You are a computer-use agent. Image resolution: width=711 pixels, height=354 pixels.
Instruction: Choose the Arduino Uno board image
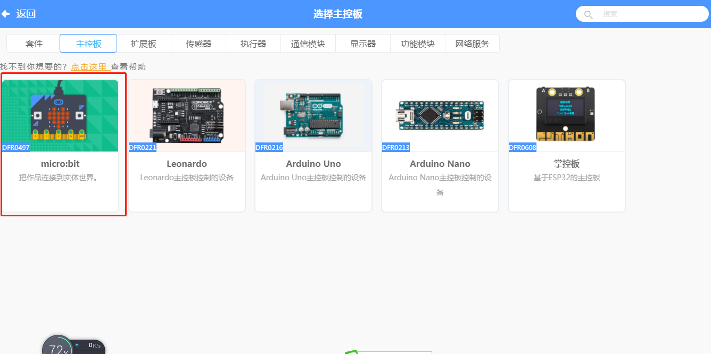[313, 116]
